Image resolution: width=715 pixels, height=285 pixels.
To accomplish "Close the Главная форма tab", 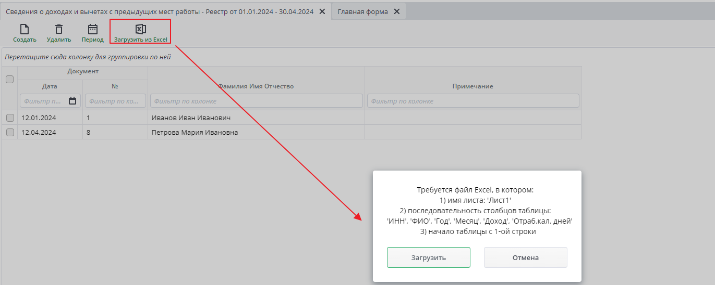I will click(397, 11).
